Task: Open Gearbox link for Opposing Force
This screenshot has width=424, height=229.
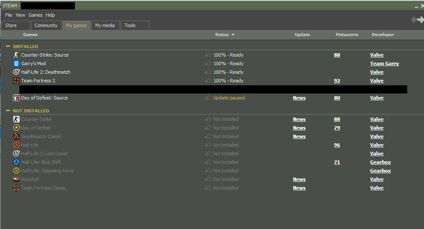Action: (x=381, y=171)
